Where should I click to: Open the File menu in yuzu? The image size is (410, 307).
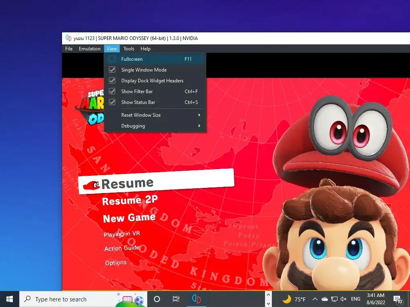click(69, 49)
